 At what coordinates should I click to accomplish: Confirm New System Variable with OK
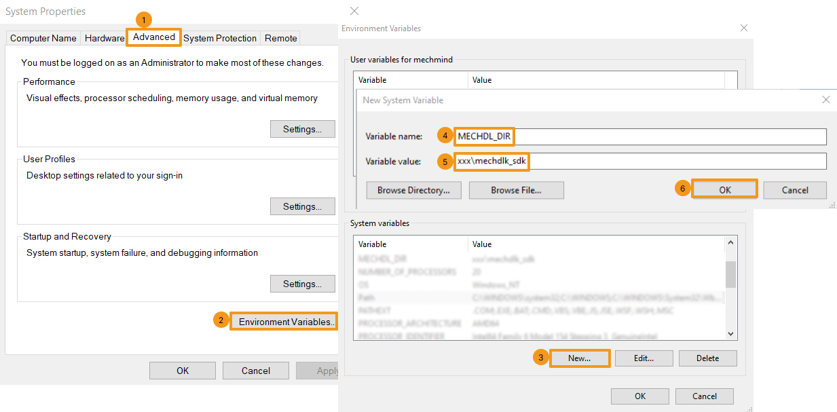click(x=724, y=190)
